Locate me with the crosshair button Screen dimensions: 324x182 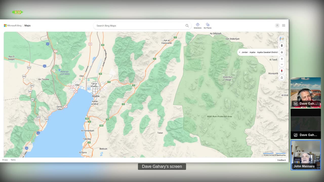click(282, 52)
